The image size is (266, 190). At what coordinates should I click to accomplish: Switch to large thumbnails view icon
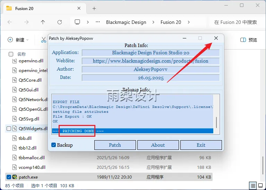click(260, 186)
